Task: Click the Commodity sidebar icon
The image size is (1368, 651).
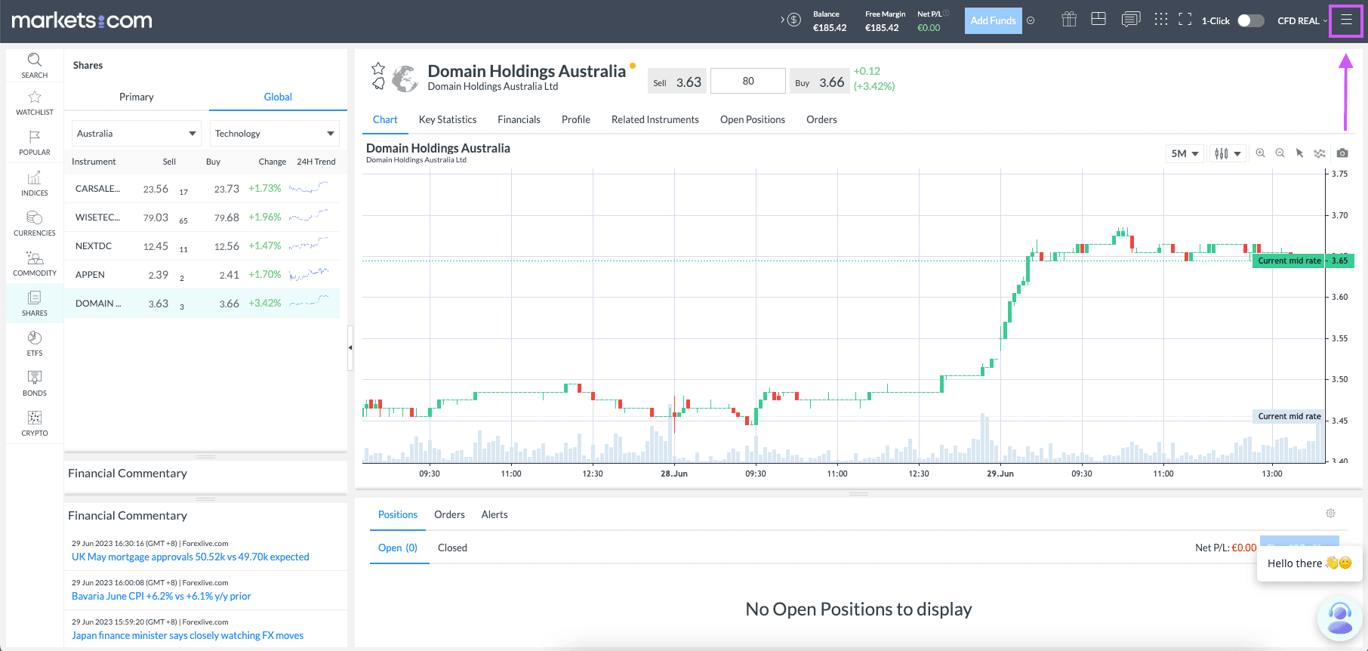Action: tap(35, 264)
